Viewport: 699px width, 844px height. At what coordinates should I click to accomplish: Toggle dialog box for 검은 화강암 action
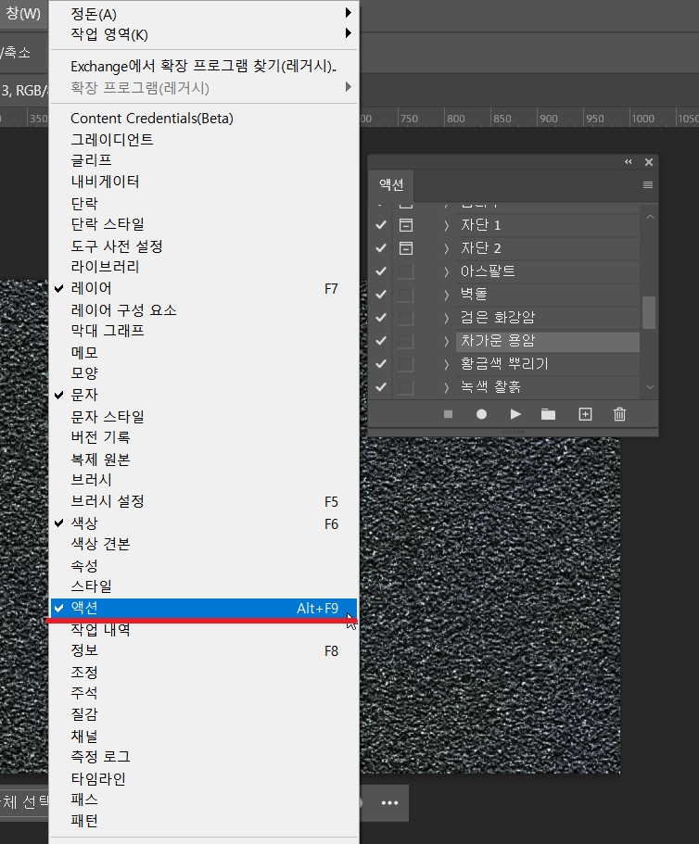406,318
